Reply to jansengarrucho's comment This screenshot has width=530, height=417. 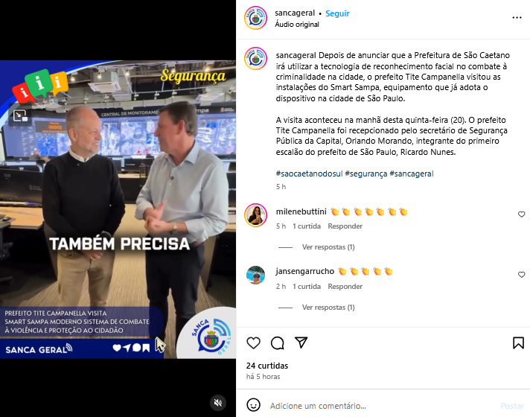click(x=345, y=287)
